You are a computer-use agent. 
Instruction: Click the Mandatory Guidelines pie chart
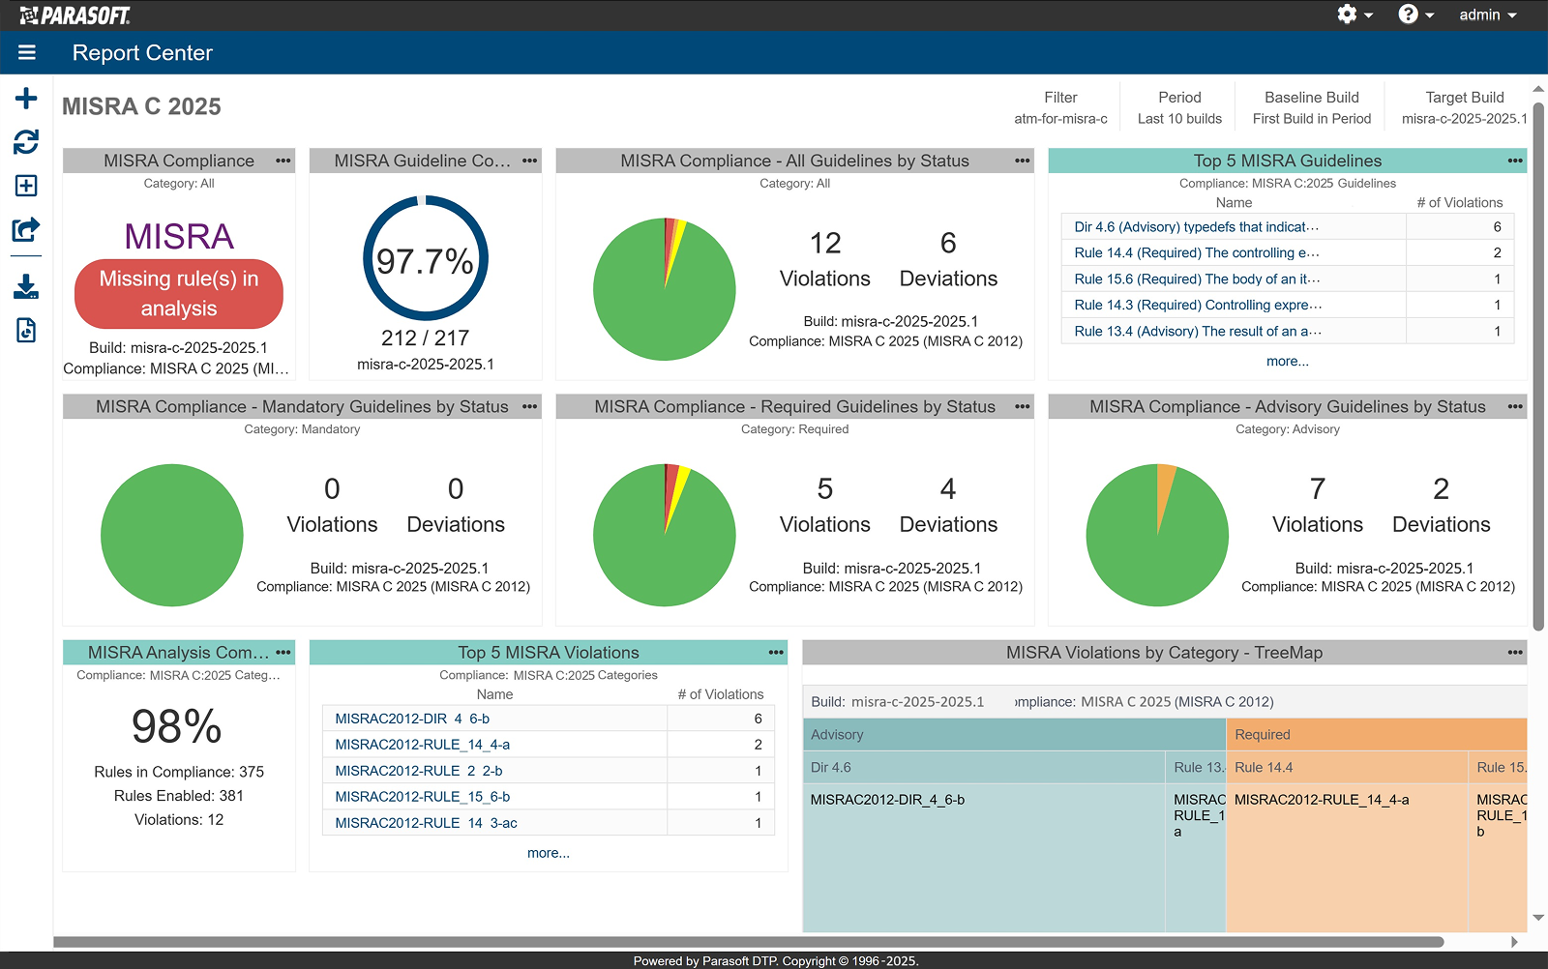tap(172, 535)
